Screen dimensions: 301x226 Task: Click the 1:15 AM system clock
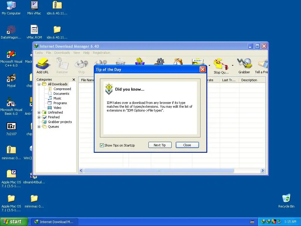pos(290,222)
